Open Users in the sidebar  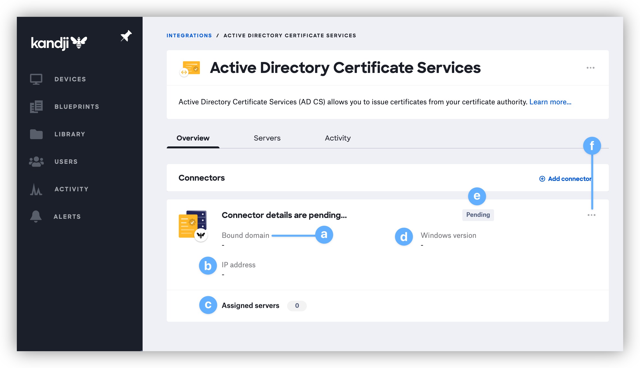pyautogui.click(x=66, y=162)
